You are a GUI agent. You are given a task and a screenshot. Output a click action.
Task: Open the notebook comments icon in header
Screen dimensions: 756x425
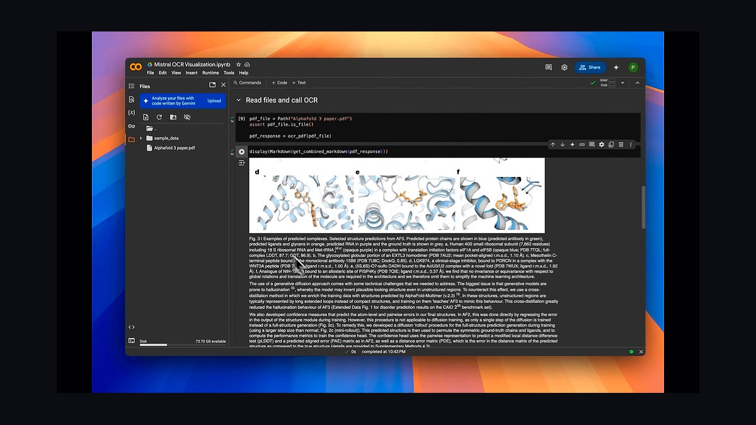click(548, 67)
